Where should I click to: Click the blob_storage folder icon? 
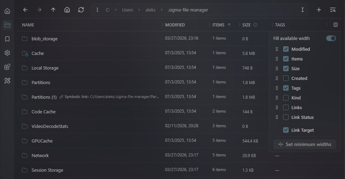coord(25,39)
